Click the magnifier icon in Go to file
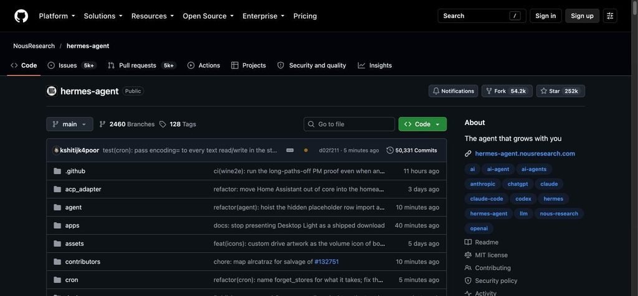 point(312,124)
